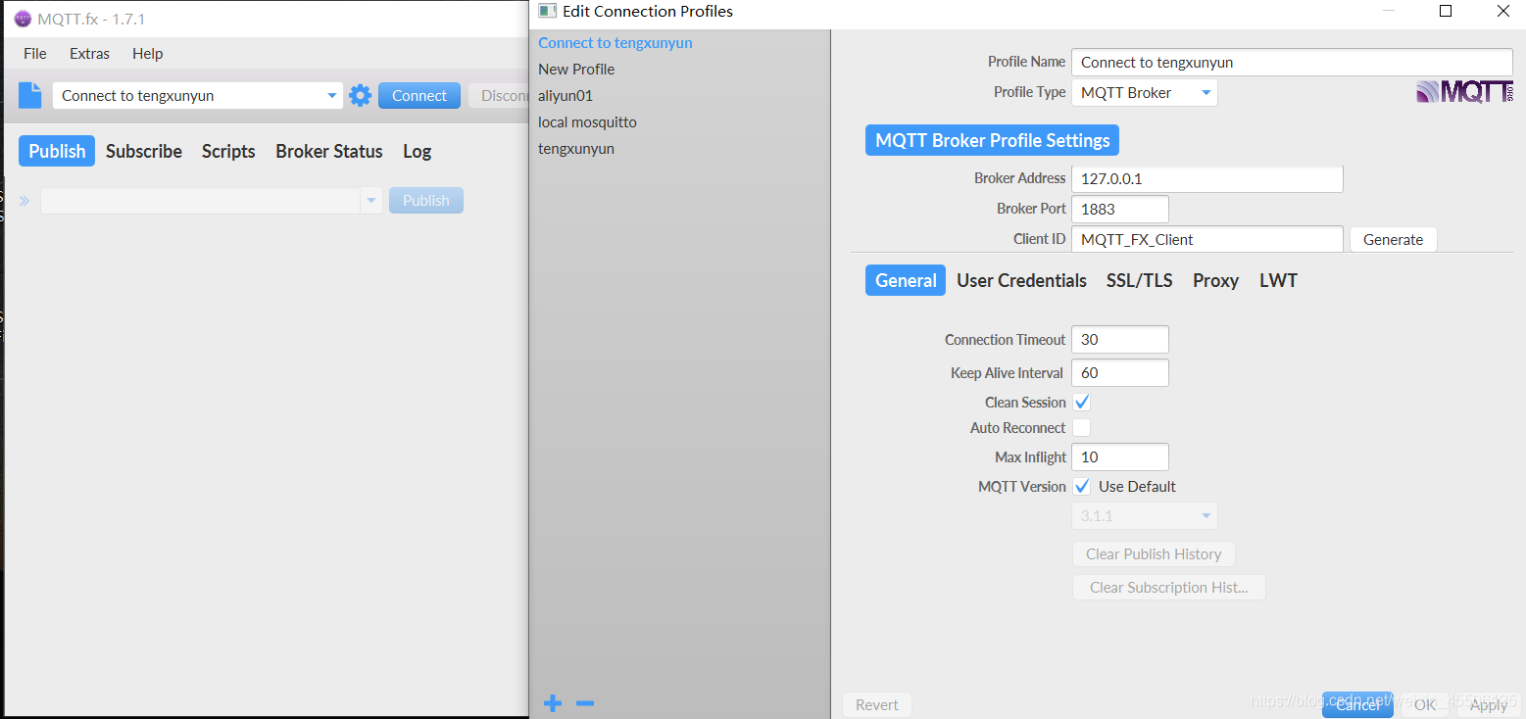1526x719 pixels.
Task: Open the File menu
Action: 35,54
